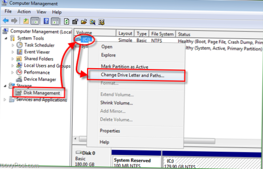Click the Type column header

tap(142, 33)
